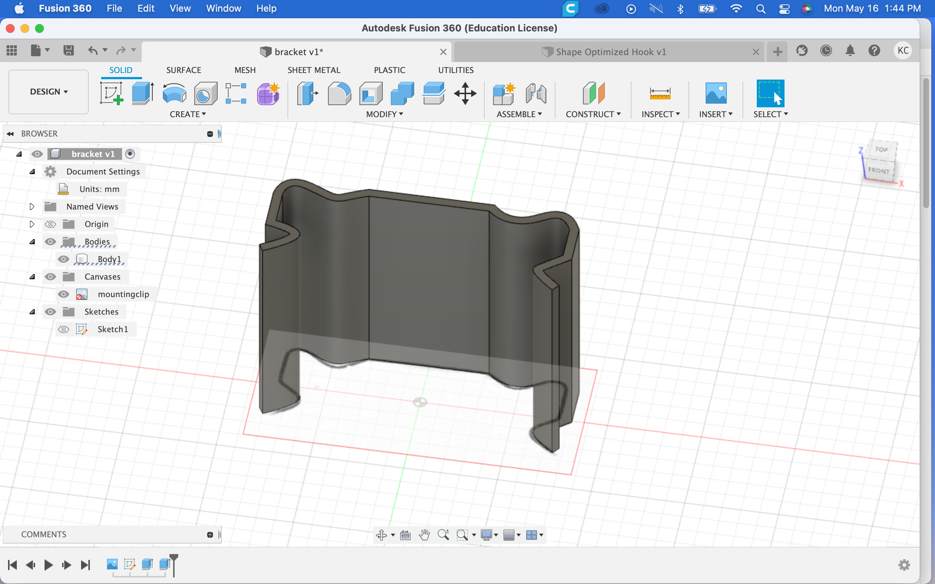Pick the Hole tool icon

(205, 93)
